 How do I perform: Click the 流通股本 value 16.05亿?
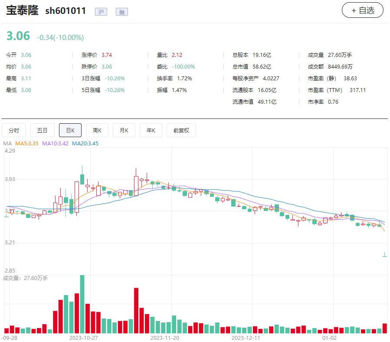coord(267,90)
